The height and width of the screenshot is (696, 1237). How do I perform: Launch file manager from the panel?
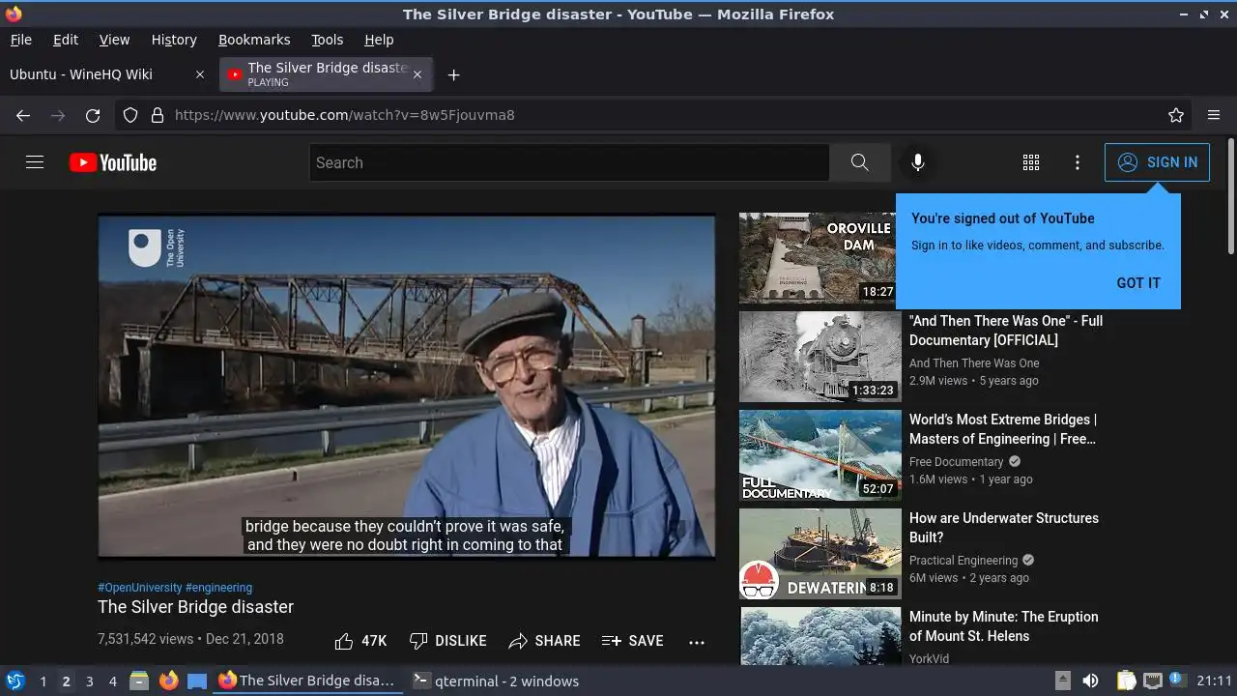(139, 681)
